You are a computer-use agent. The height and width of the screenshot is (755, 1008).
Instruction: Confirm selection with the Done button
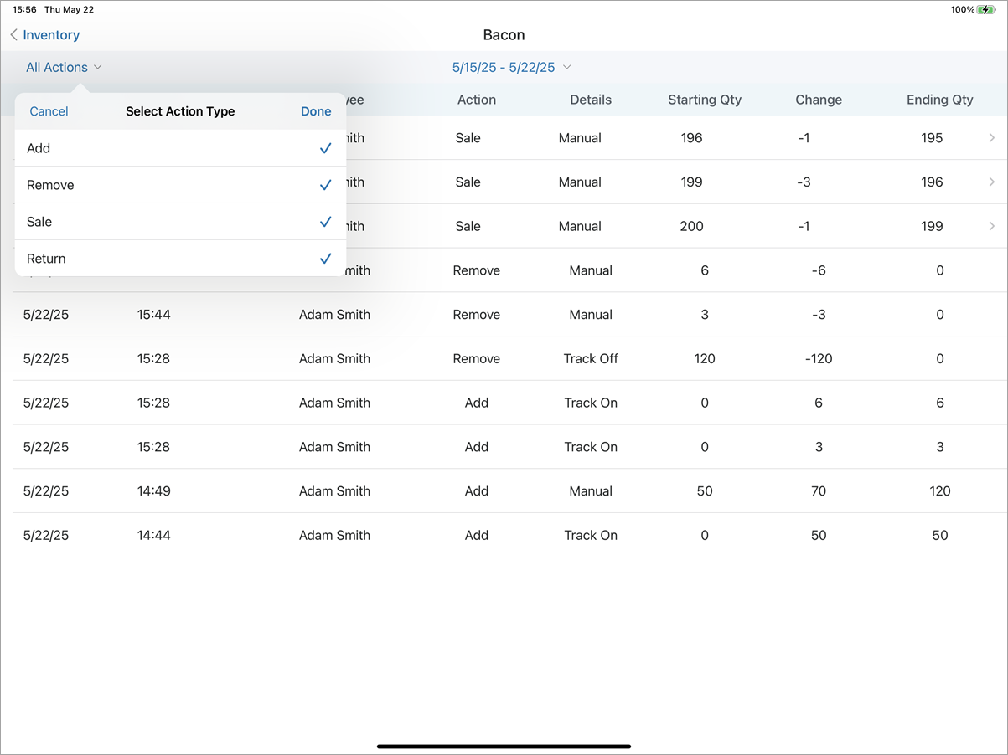pos(316,110)
